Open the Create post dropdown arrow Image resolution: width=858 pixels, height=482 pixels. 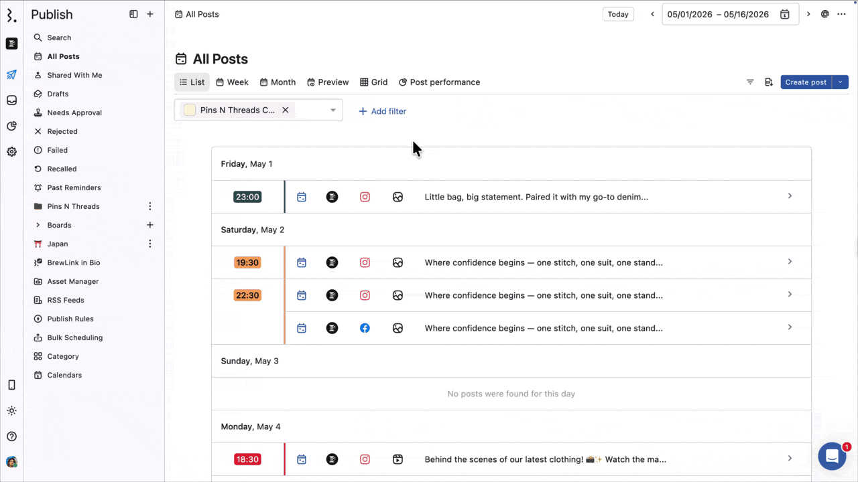click(x=841, y=82)
